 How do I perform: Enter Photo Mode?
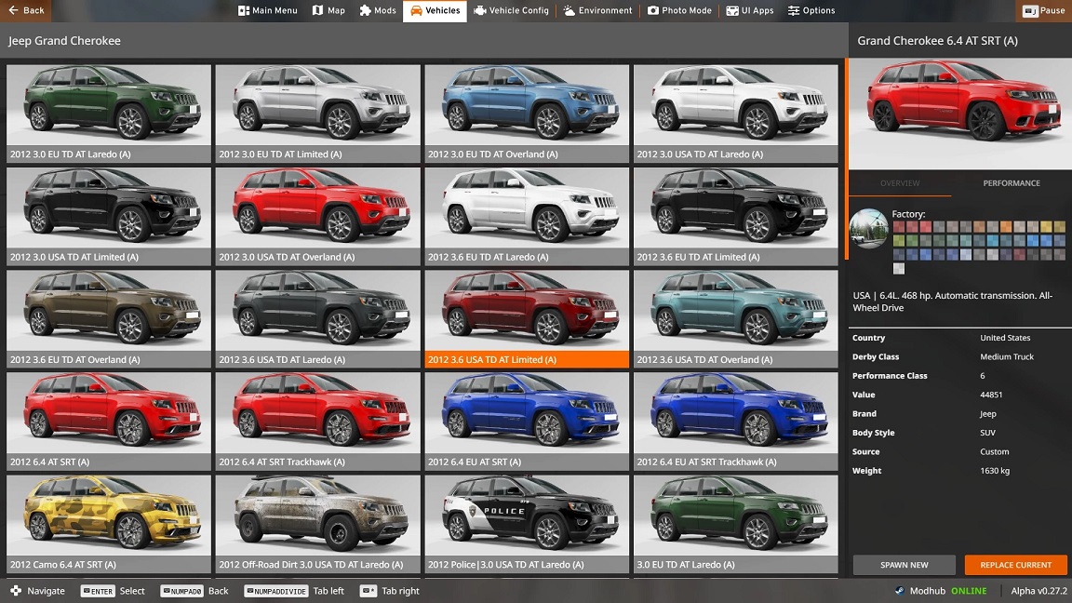tap(679, 10)
